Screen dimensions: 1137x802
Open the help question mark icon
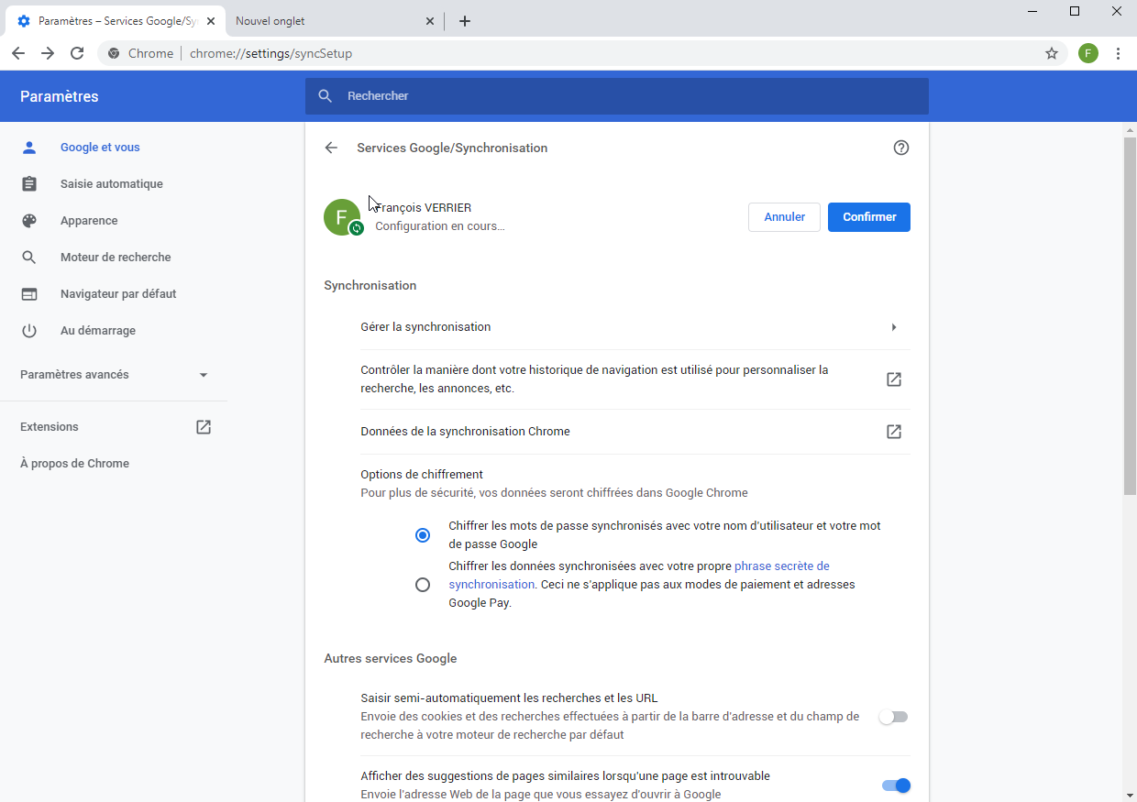pyautogui.click(x=900, y=147)
